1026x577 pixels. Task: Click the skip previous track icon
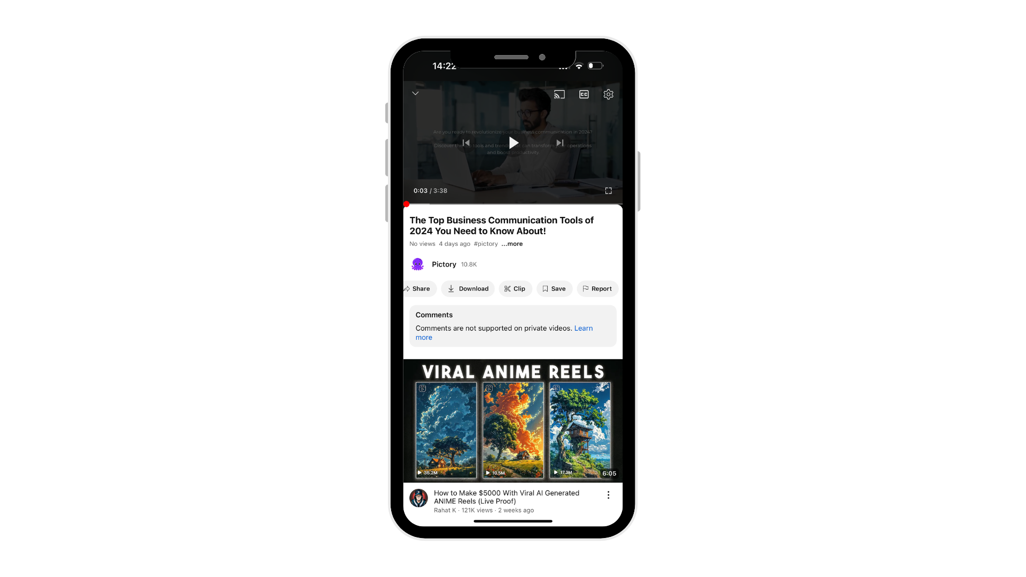[x=466, y=143]
